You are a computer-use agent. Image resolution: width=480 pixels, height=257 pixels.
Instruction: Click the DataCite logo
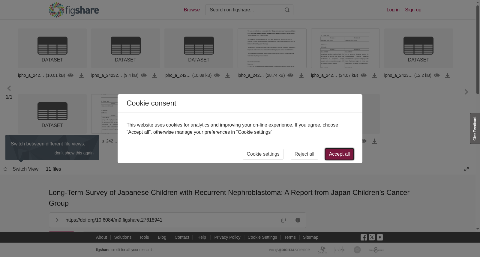click(322, 250)
